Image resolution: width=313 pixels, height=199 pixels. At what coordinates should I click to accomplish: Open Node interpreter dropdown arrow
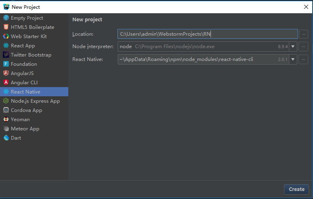[x=293, y=47]
